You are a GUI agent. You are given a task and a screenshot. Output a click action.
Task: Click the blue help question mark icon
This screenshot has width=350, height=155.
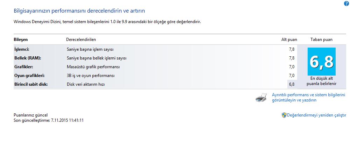pyautogui.click(x=346, y=3)
